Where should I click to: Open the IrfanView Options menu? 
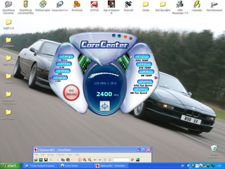click(60, 155)
